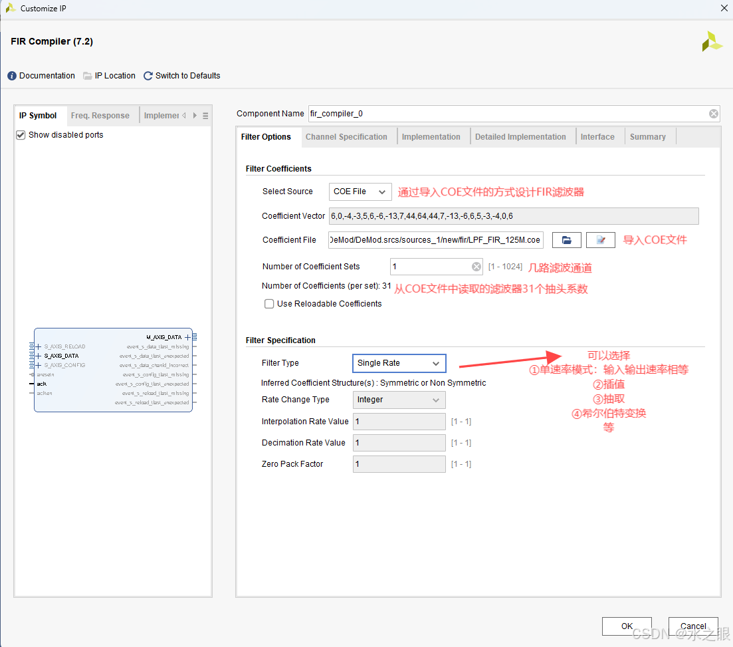The width and height of the screenshot is (733, 647).
Task: Edit the coefficient file with edit icon
Action: pos(601,240)
